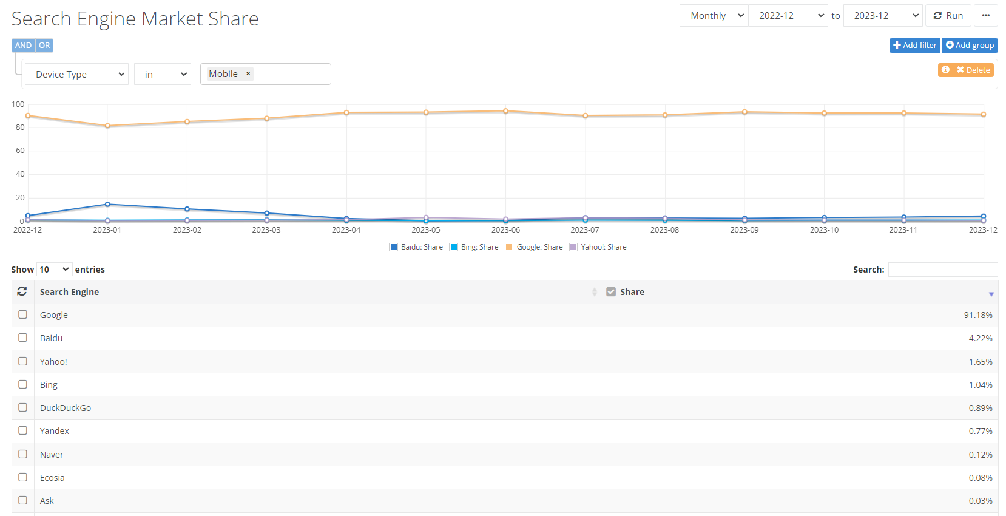Viewport: 1006px width, 516px height.
Task: Click the Run refresh icon button
Action: [x=948, y=16]
